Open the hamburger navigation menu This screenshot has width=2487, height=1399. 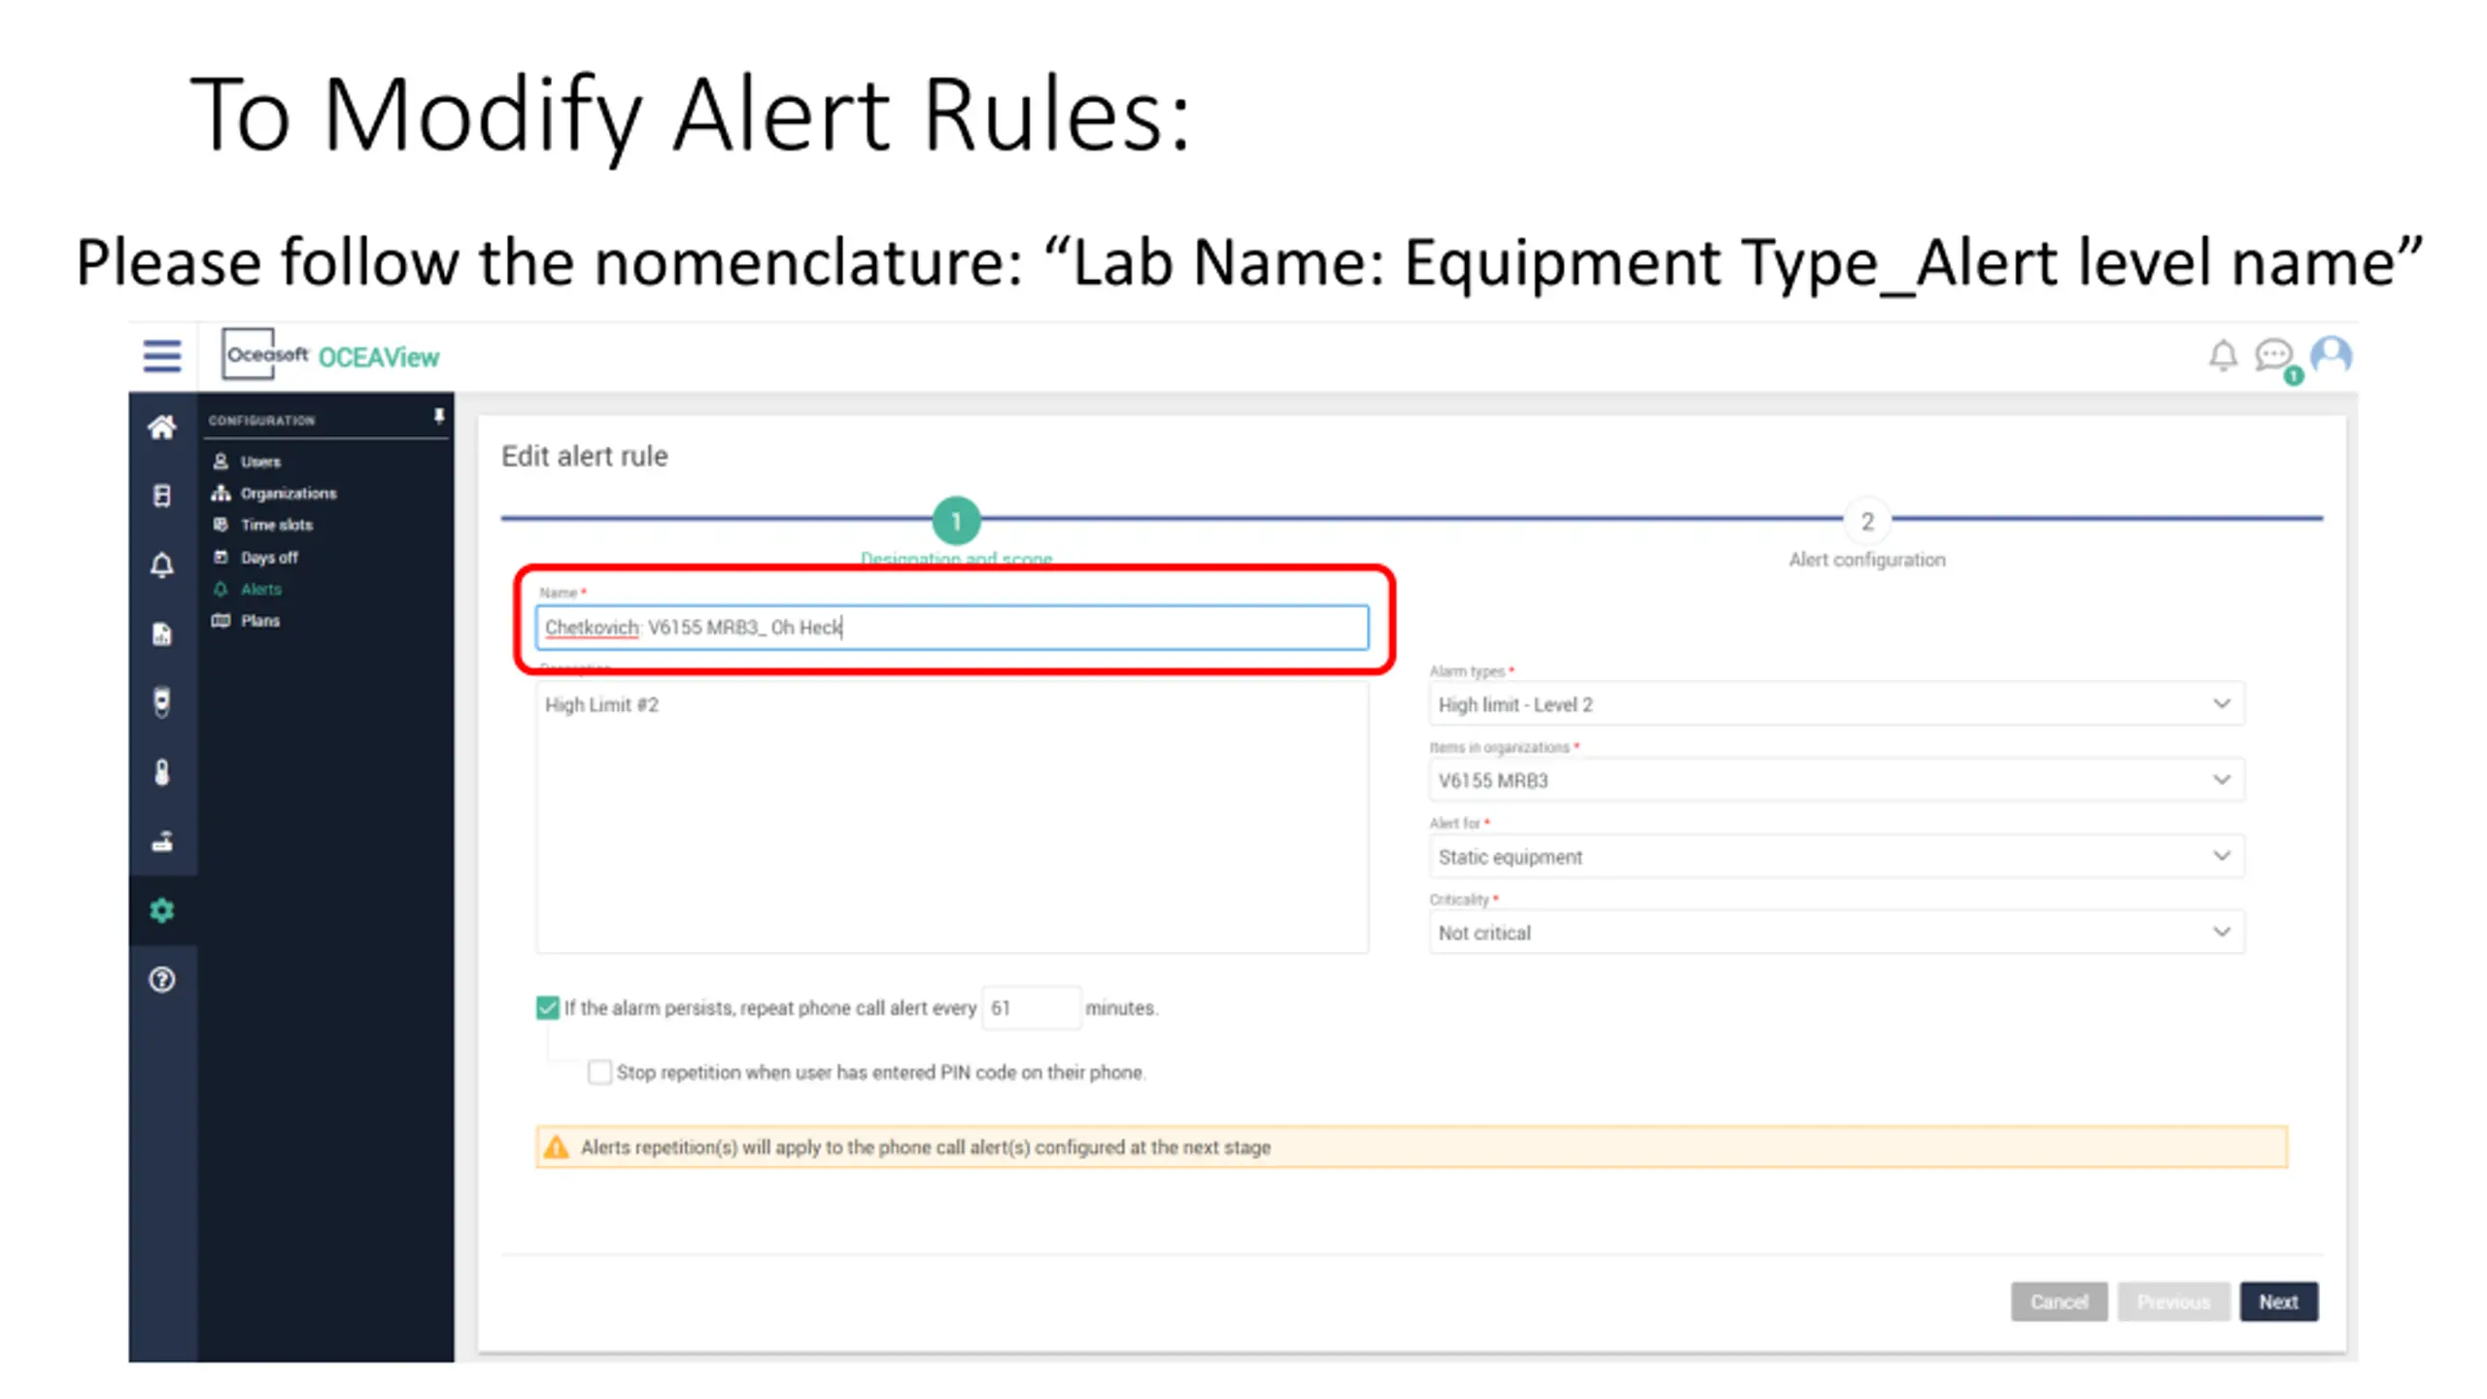click(162, 357)
